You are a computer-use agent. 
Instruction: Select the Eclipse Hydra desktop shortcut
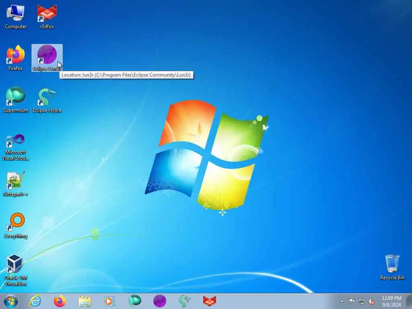(x=47, y=100)
